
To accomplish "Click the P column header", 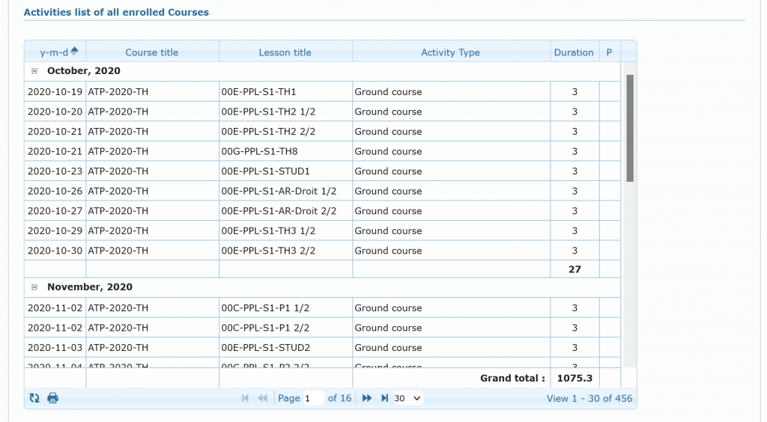I will pyautogui.click(x=609, y=52).
